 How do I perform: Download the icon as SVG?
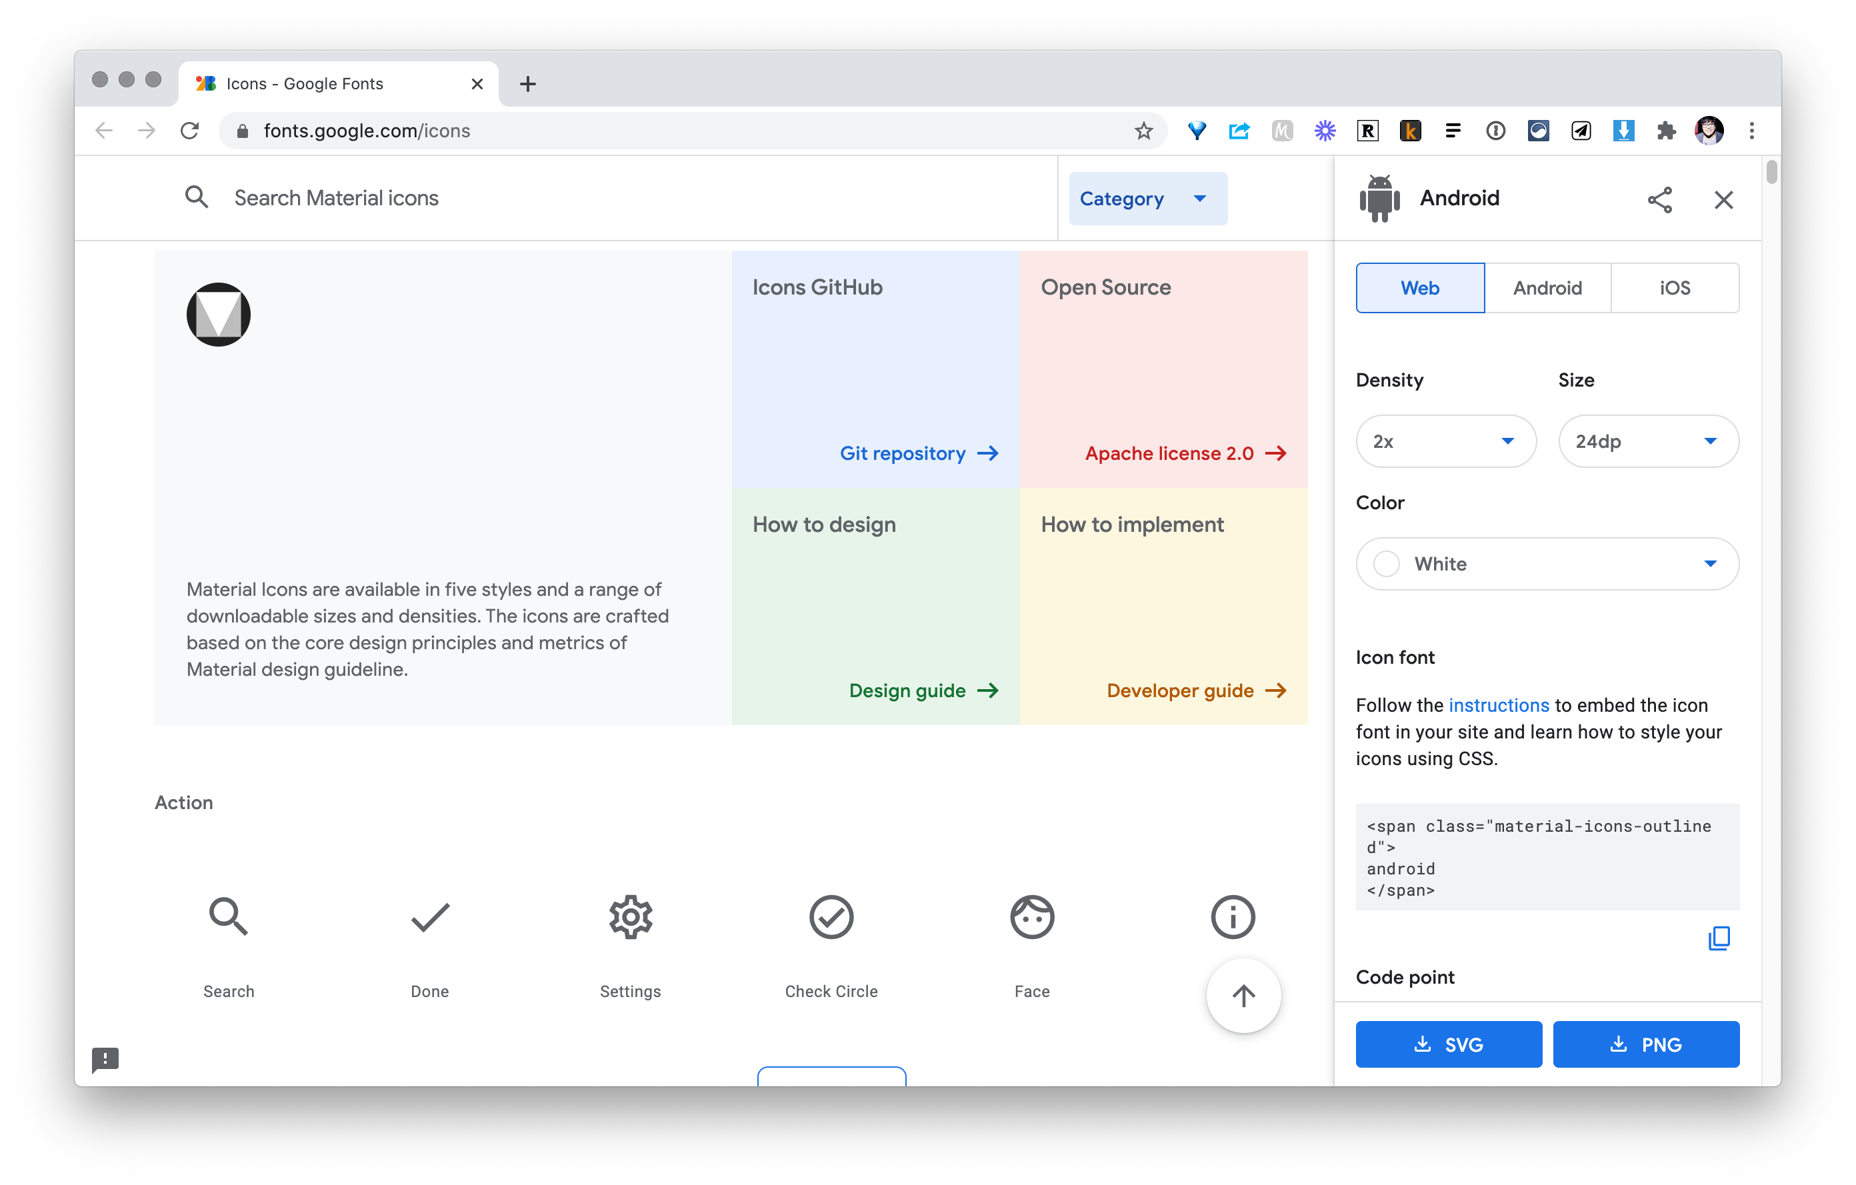(1448, 1044)
